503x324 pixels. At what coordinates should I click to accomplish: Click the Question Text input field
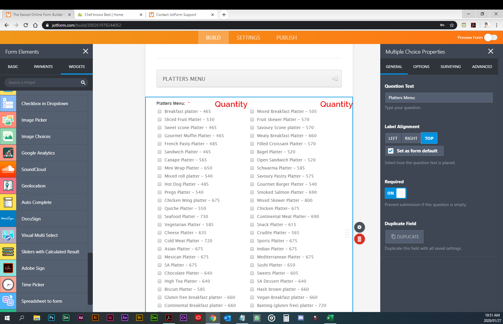439,98
